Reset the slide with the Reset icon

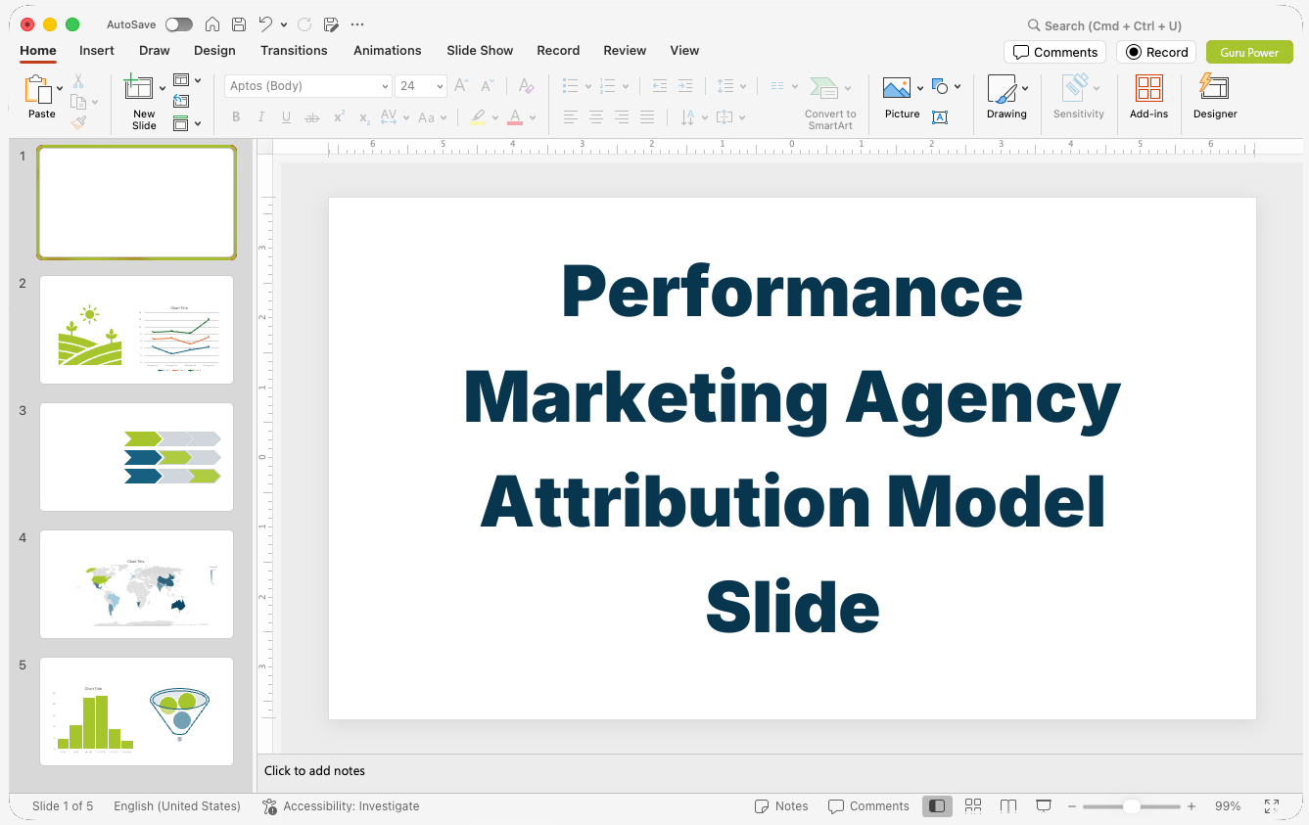tap(181, 101)
